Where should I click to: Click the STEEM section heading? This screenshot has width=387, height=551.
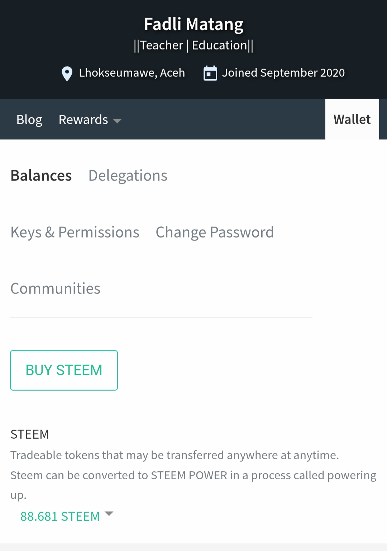pos(30,434)
